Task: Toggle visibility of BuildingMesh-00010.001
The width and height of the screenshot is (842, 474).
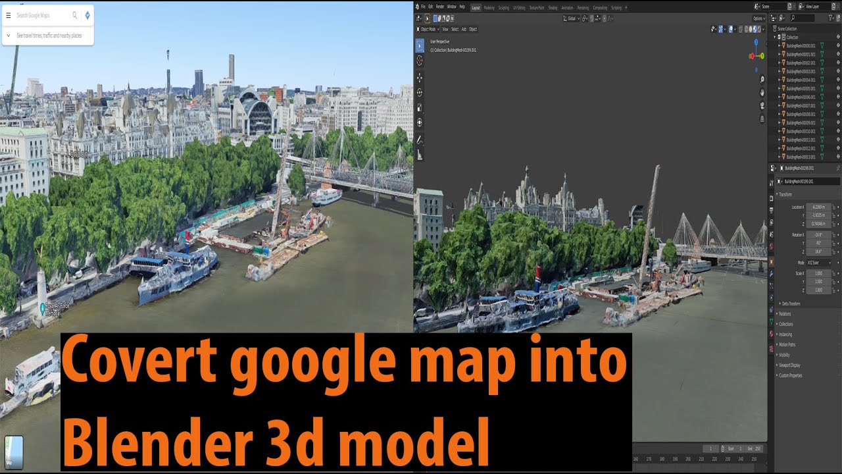Action: coord(837,131)
